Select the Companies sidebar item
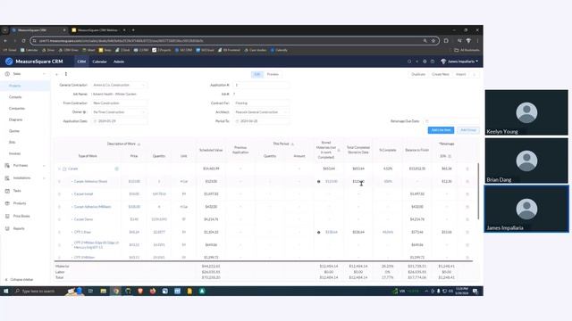This screenshot has width=572, height=321. (25, 109)
